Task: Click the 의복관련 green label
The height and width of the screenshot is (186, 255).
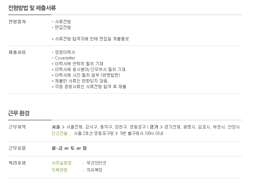Action: pyautogui.click(x=60, y=170)
